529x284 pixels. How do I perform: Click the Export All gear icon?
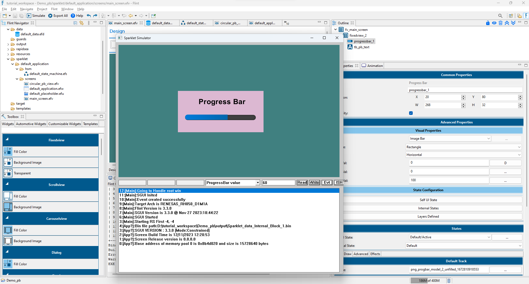point(50,16)
